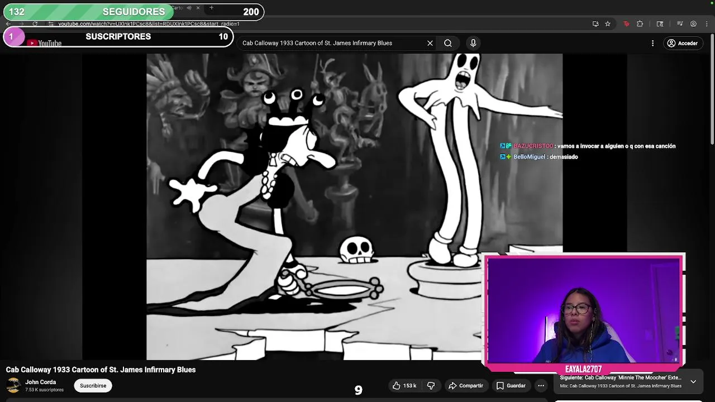This screenshot has width=715, height=402.
Task: Close the current YouTube browser tab
Action: 198,8
